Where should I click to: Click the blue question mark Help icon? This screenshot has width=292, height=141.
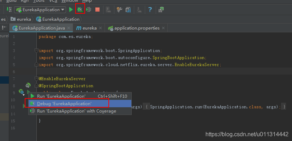click(150, 9)
